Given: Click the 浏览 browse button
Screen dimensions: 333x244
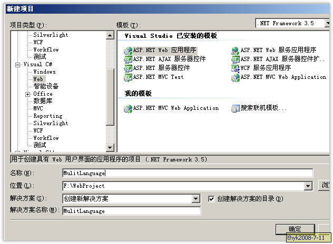Looking at the screenshot, I should (x=324, y=185).
